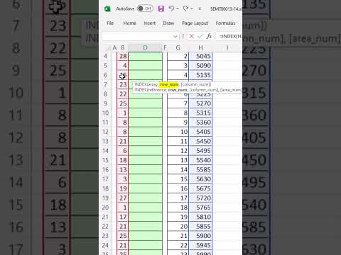This screenshot has width=341, height=255.
Task: Click the [area_num] argument in the tooltip
Action: pyautogui.click(x=231, y=90)
